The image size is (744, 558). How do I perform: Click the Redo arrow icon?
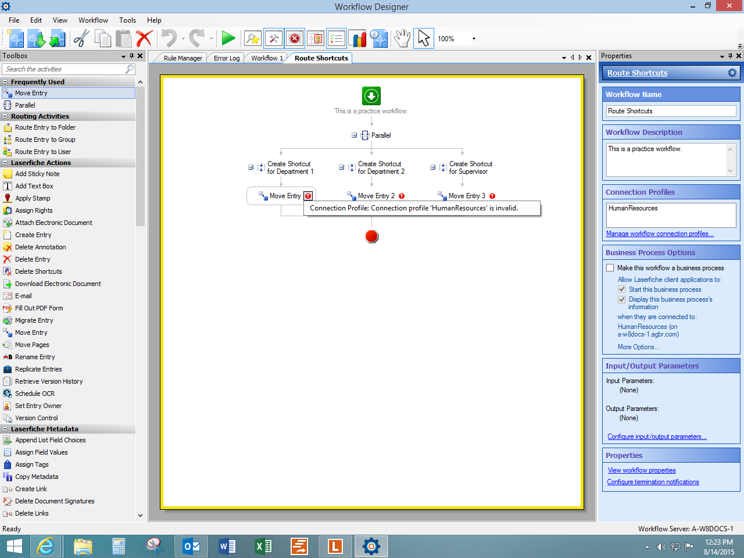(197, 39)
